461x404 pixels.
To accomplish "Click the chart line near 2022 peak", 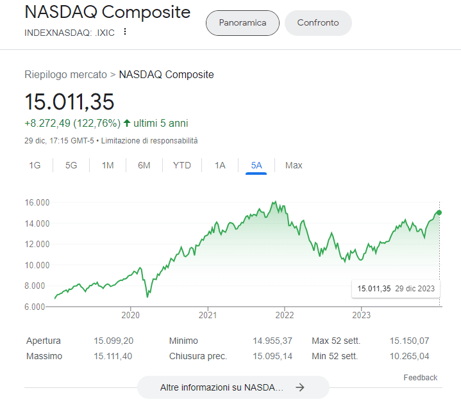I will point(274,203).
